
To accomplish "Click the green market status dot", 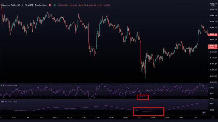I will click(55, 5).
